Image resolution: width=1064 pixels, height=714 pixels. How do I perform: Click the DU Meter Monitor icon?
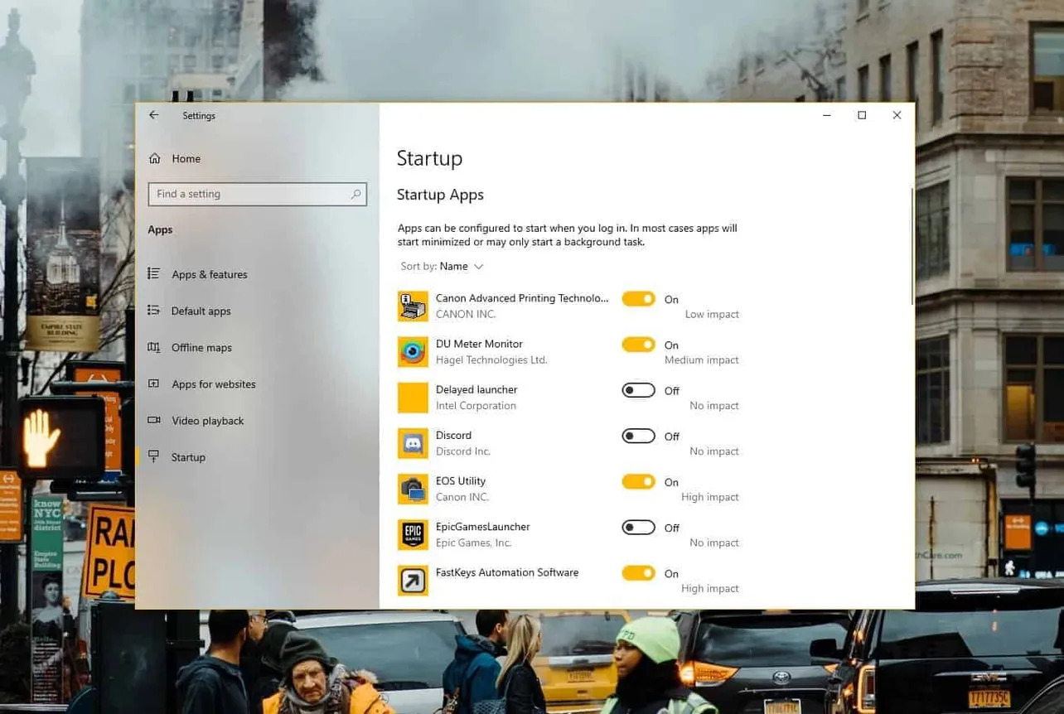(x=414, y=351)
